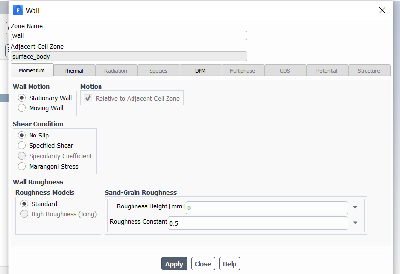The width and height of the screenshot is (400, 274).
Task: Click the Sand-Grain Roughness label
Action: tap(141, 192)
